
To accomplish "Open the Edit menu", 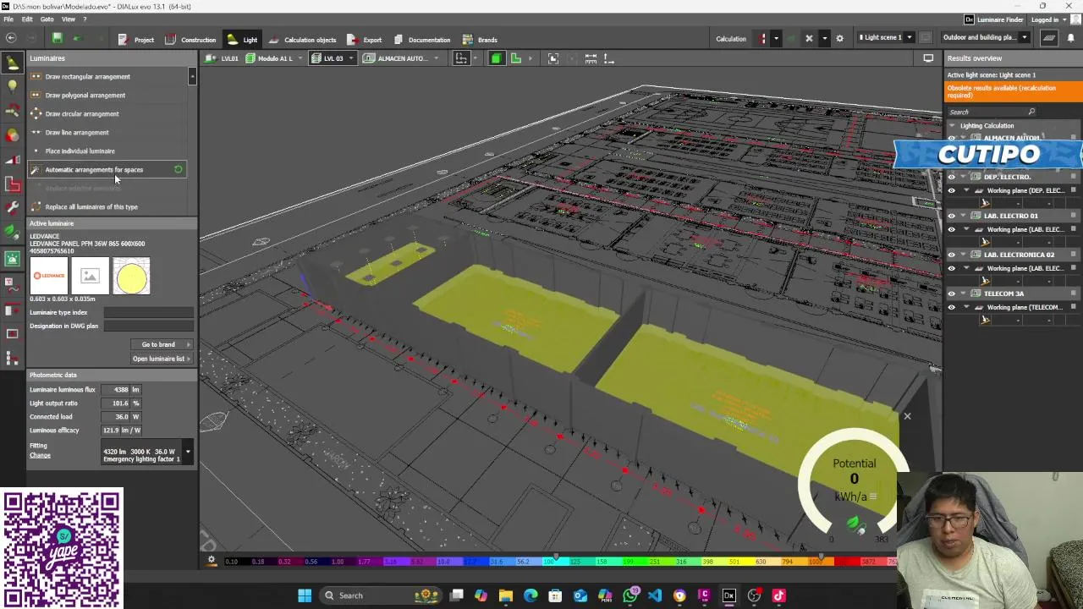I will coord(27,19).
